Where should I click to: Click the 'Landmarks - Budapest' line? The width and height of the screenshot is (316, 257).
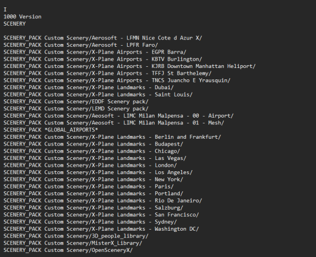[93, 144]
